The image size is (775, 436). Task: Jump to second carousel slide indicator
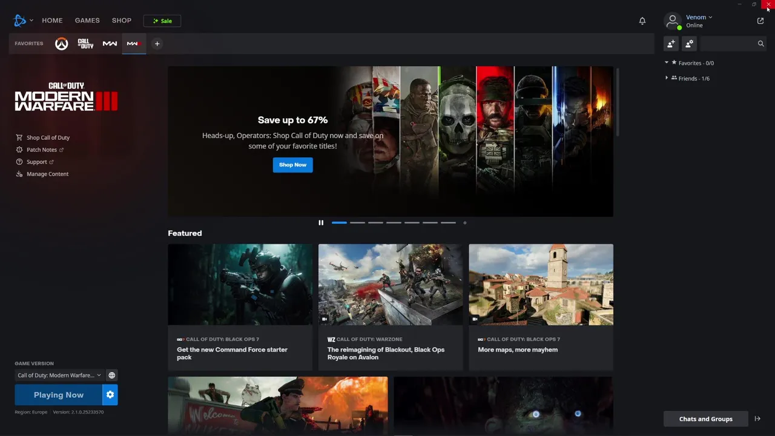pyautogui.click(x=357, y=223)
